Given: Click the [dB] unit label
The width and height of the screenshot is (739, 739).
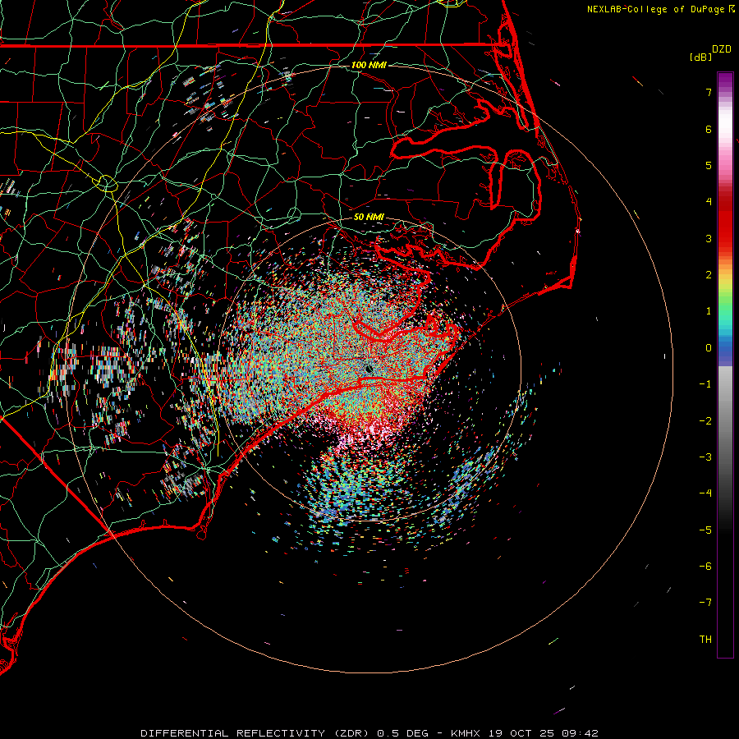Looking at the screenshot, I should tap(700, 57).
